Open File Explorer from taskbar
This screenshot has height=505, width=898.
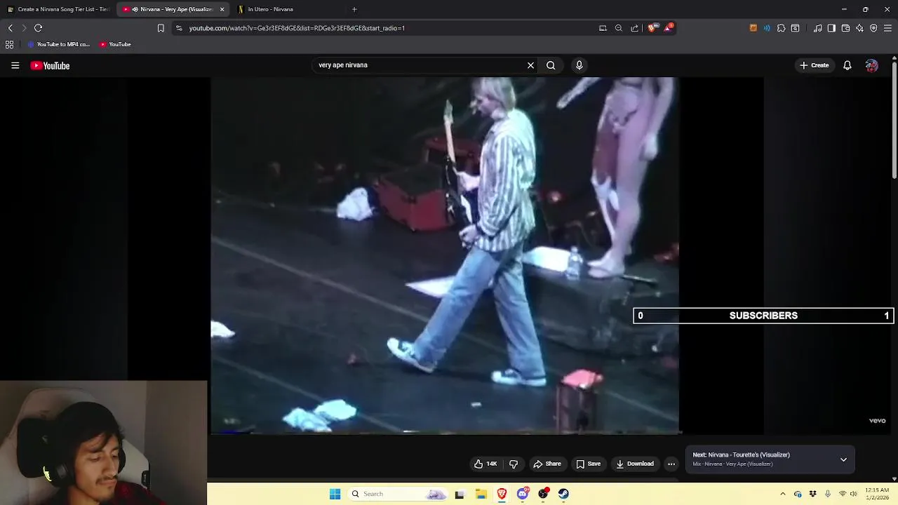(481, 494)
